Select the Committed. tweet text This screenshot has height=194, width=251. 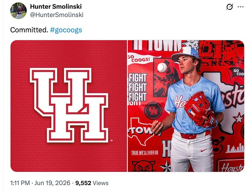(29, 30)
